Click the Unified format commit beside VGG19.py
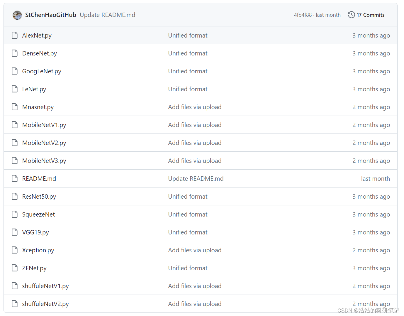The width and height of the screenshot is (404, 316). point(188,232)
